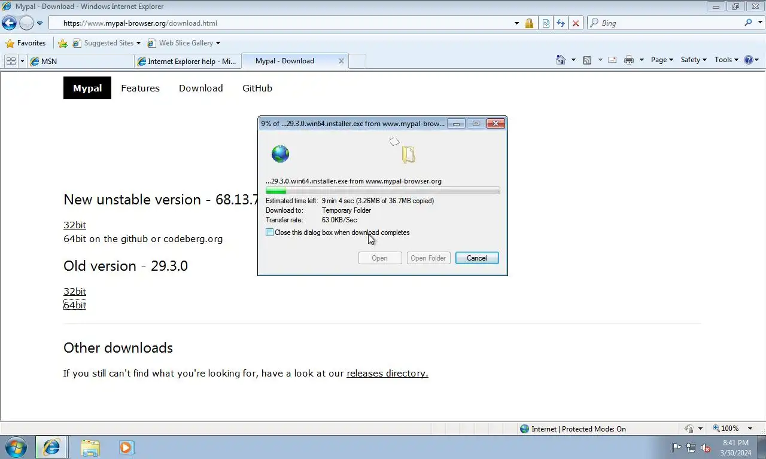This screenshot has height=459, width=766.
Task: Click Internet Explorer taskbar icon
Action: click(51, 447)
